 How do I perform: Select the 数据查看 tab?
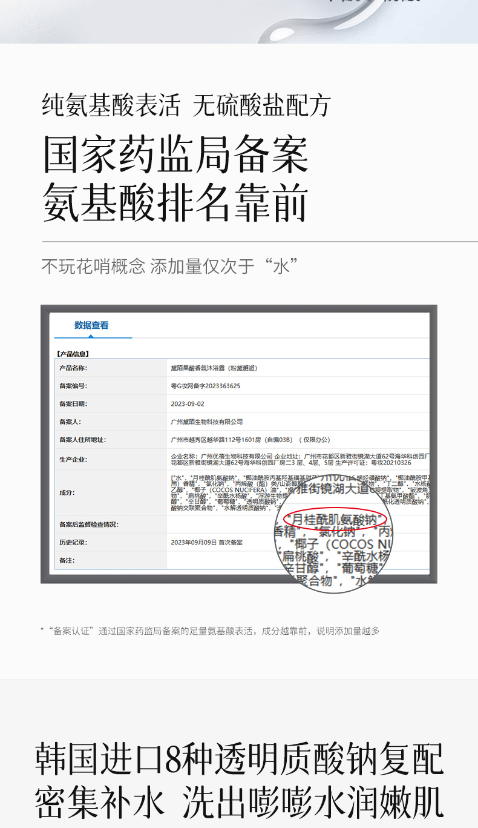click(91, 325)
